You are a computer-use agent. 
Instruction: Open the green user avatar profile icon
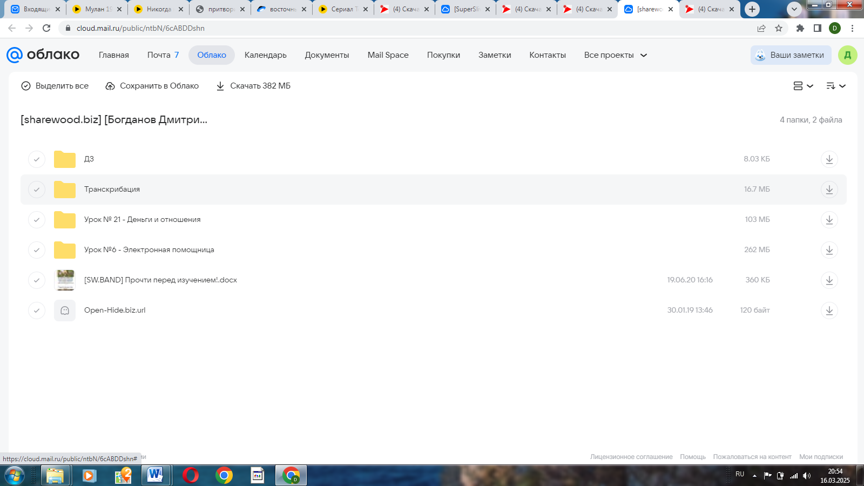[x=847, y=55]
